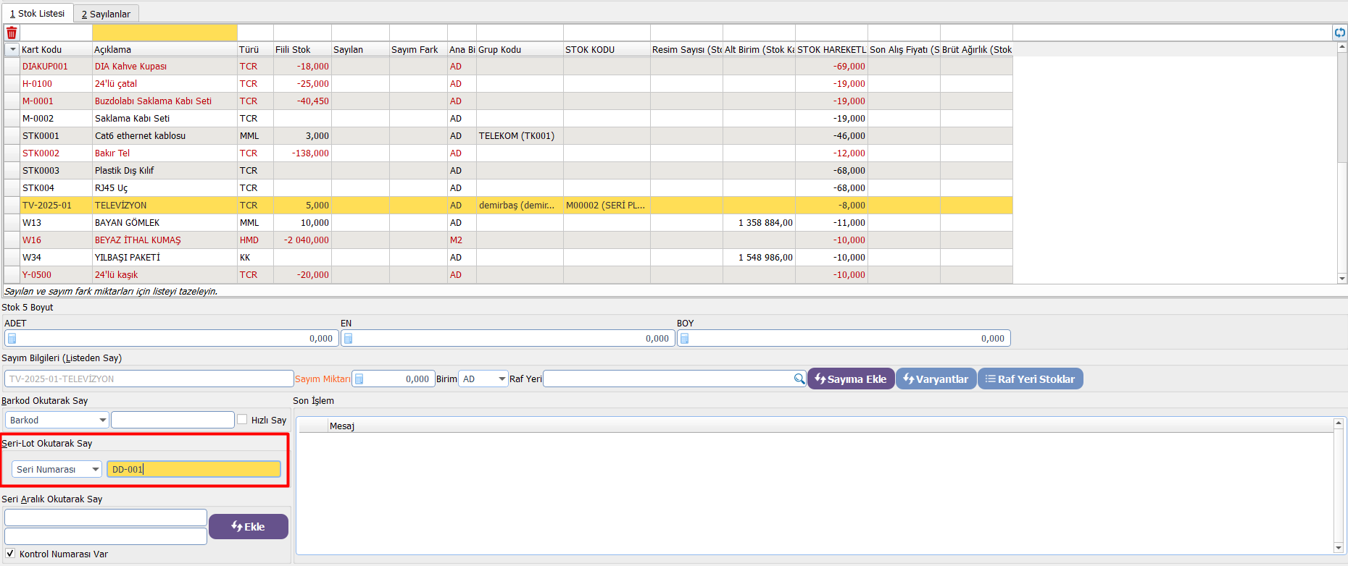Open the Barkod dropdown
This screenshot has width=1348, height=566.
pyautogui.click(x=102, y=420)
